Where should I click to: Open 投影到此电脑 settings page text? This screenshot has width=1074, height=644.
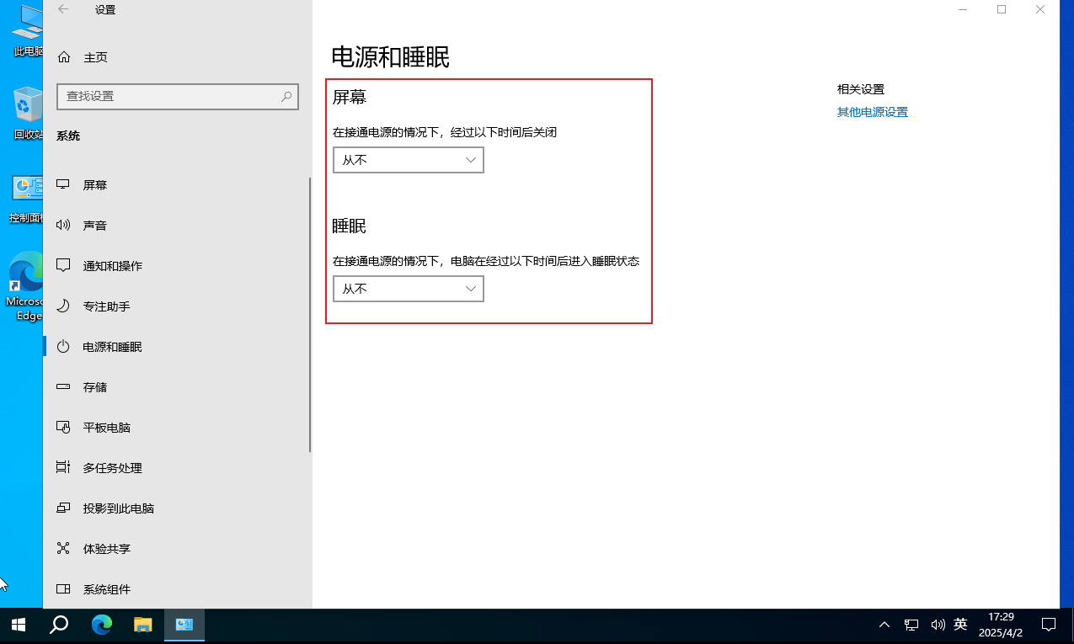[119, 508]
